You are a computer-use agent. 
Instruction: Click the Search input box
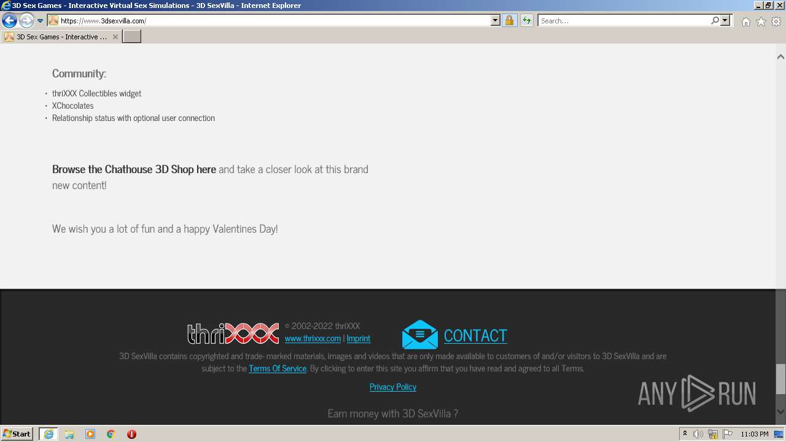pos(623,21)
